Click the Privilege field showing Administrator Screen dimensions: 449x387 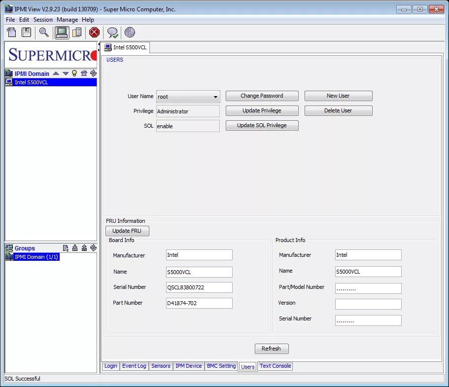coord(188,111)
